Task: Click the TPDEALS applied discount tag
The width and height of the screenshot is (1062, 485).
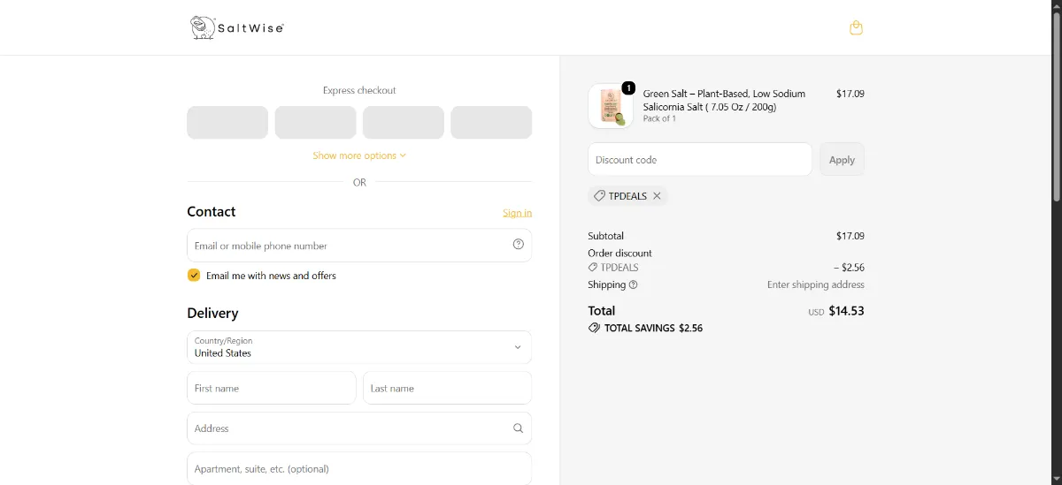Action: (x=627, y=196)
